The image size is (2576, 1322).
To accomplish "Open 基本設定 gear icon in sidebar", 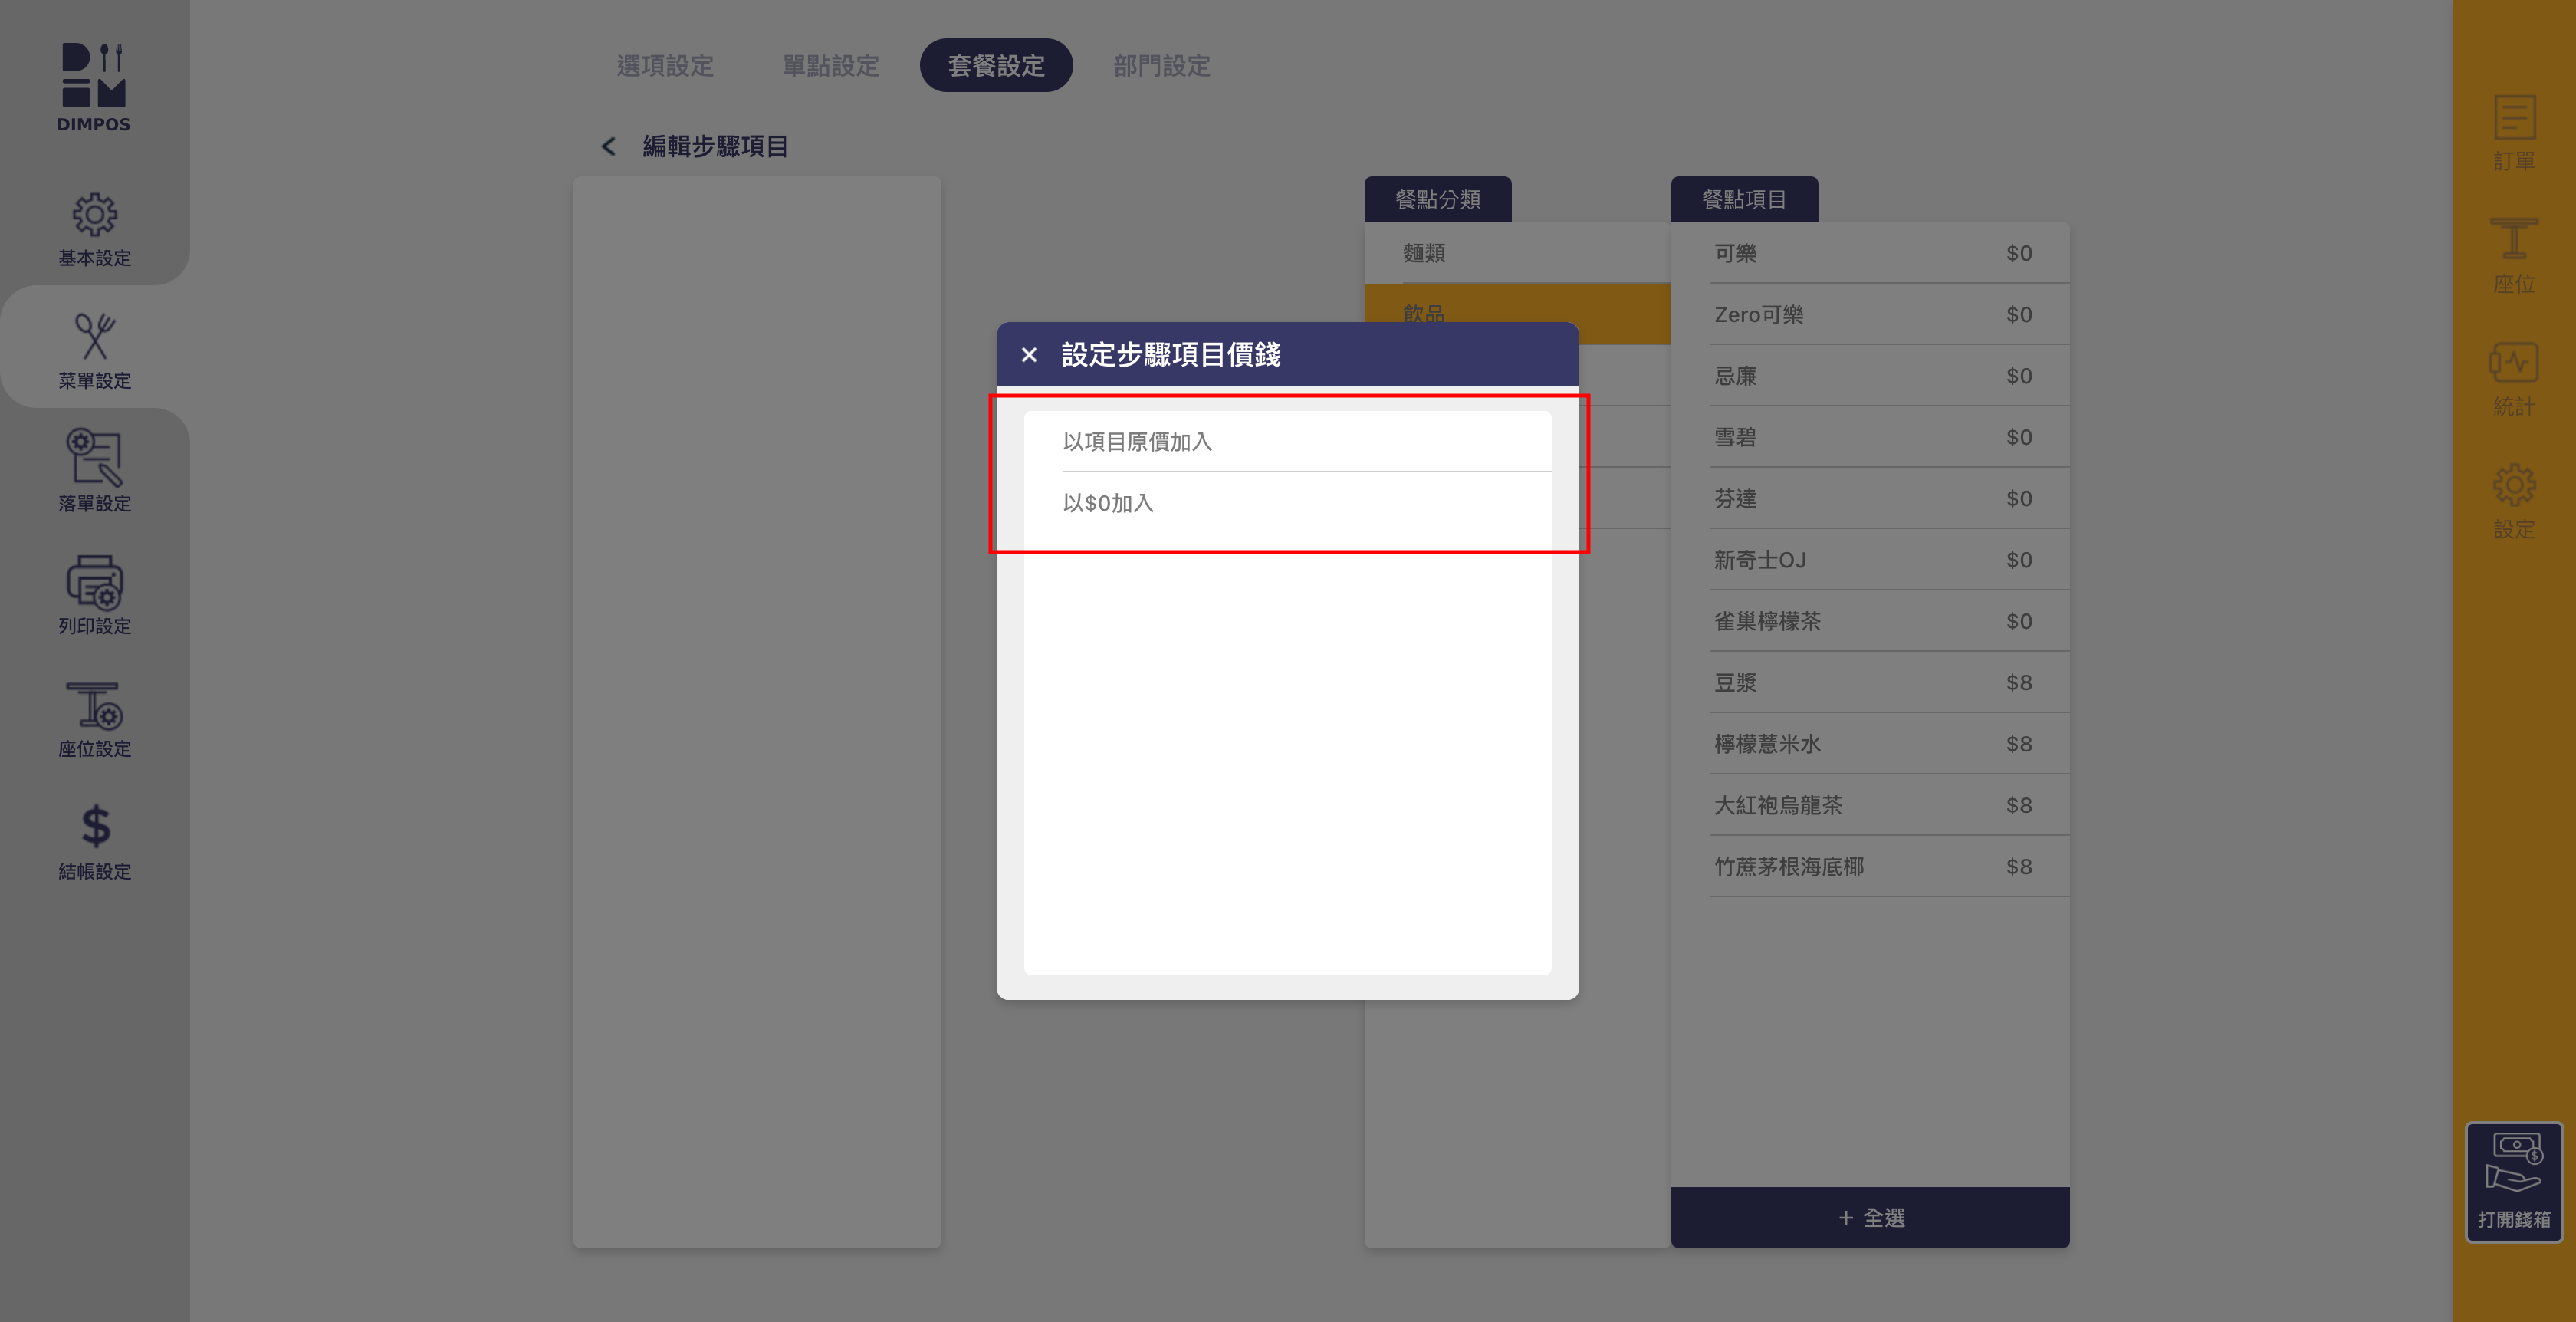I will pos(94,215).
